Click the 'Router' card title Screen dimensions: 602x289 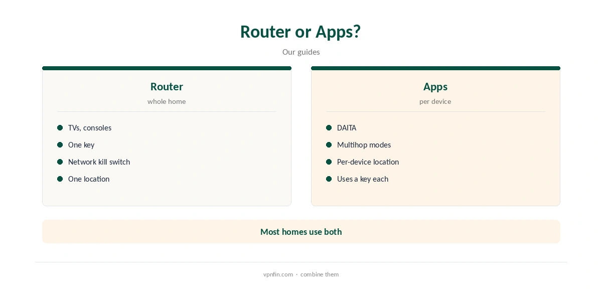pos(167,86)
